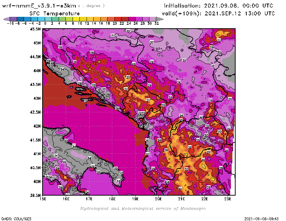Click the -10 legend tick value
286x221 pixels.
(x=10, y=23)
